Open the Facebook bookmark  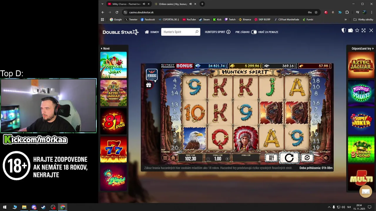point(148,20)
